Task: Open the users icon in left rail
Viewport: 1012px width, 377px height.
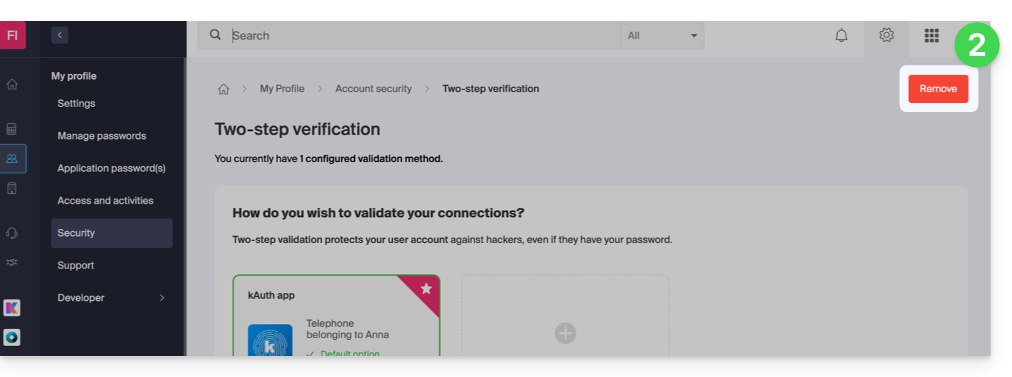Action: click(12, 159)
